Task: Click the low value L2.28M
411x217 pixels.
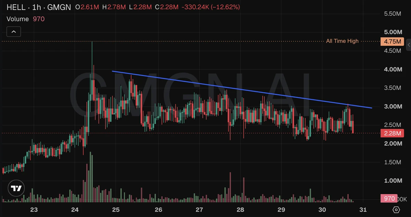Action: [140, 7]
